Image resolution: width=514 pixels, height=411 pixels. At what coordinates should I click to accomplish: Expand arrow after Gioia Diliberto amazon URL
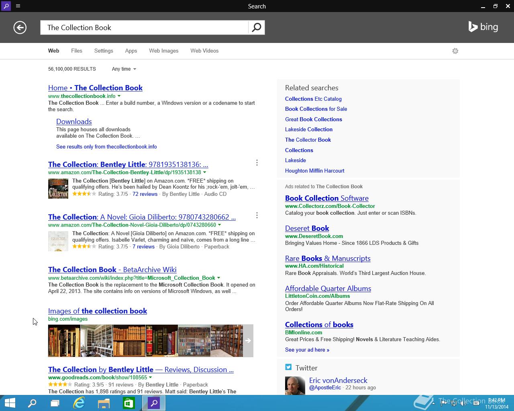219,225
